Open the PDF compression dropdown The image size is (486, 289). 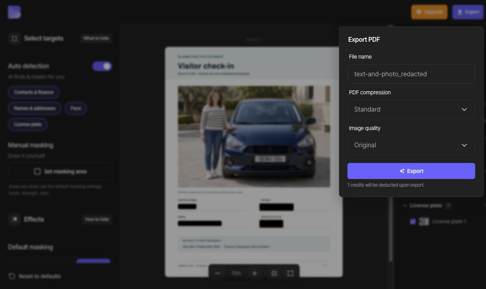(411, 110)
